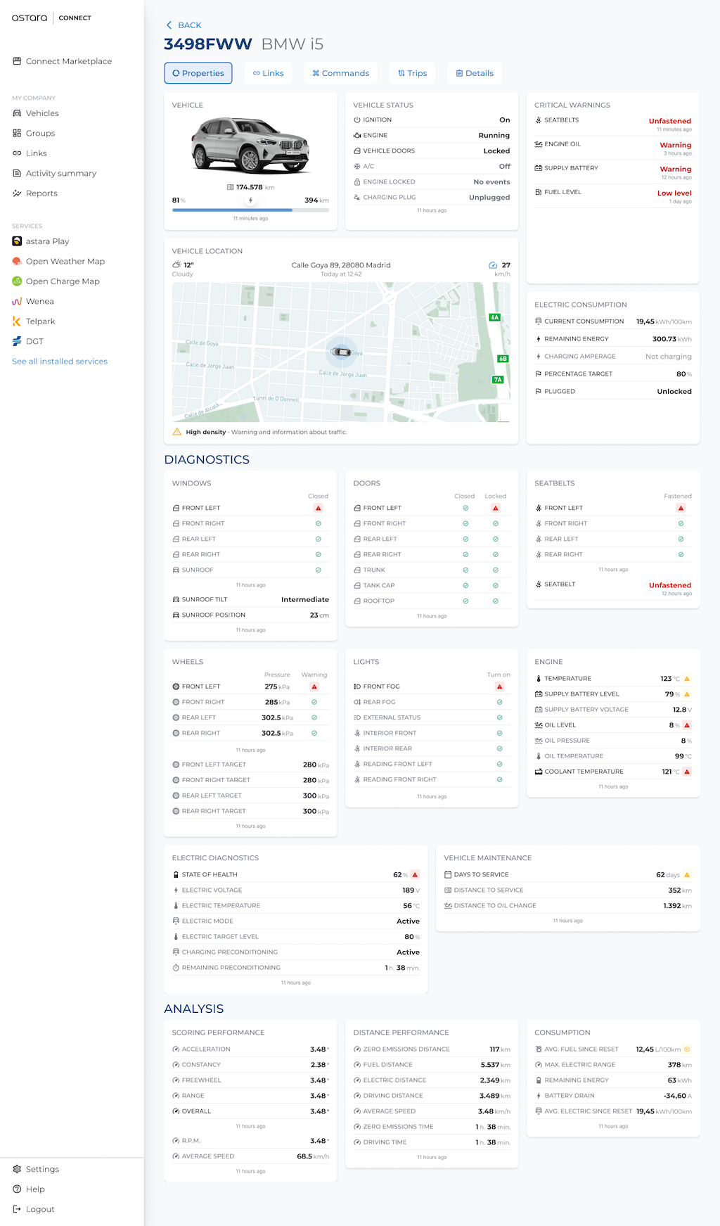
Task: Switch to the Trips tab
Action: [413, 73]
